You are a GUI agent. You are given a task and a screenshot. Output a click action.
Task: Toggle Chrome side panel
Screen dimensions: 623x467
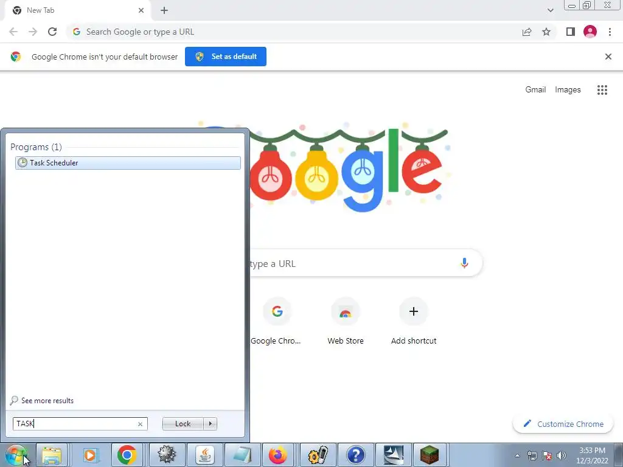tap(571, 32)
